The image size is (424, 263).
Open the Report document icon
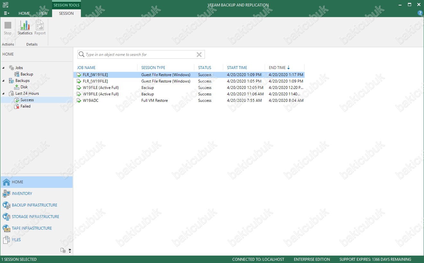(x=40, y=25)
